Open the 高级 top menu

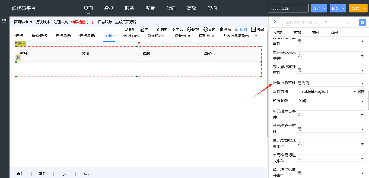coord(191,8)
